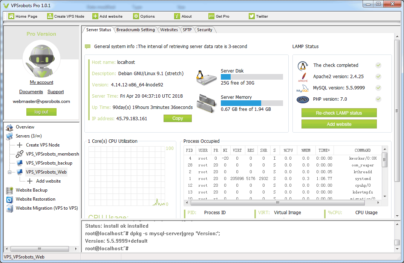Switch to the SFTP tab

coord(188,29)
